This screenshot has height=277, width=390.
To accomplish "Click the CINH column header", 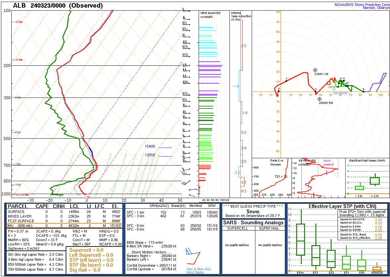I will 59,206.
